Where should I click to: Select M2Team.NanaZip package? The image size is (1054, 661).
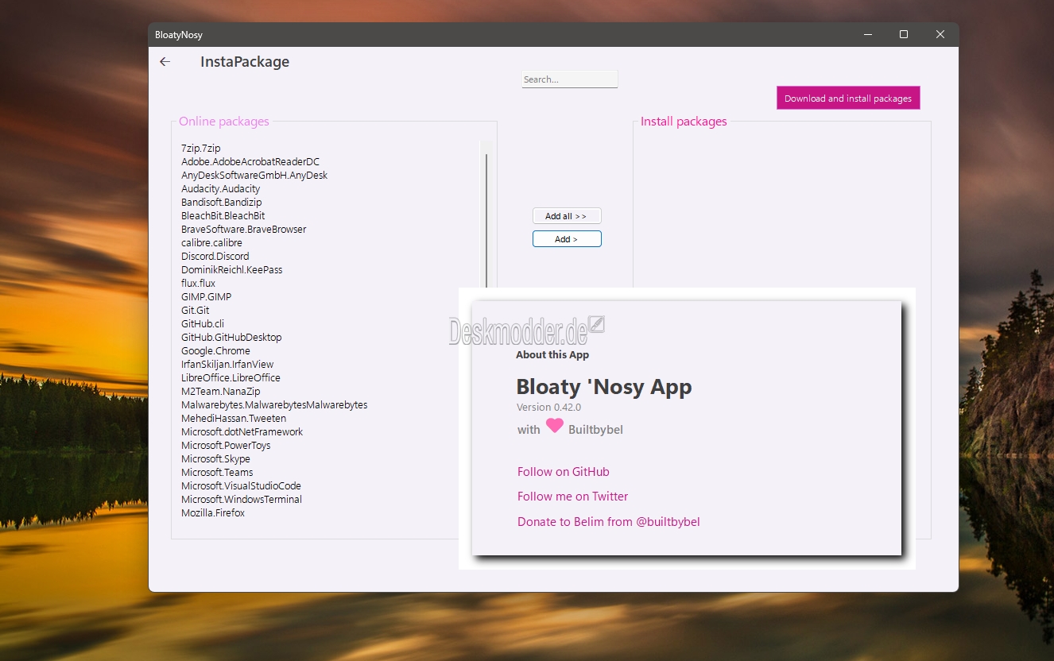pyautogui.click(x=221, y=392)
